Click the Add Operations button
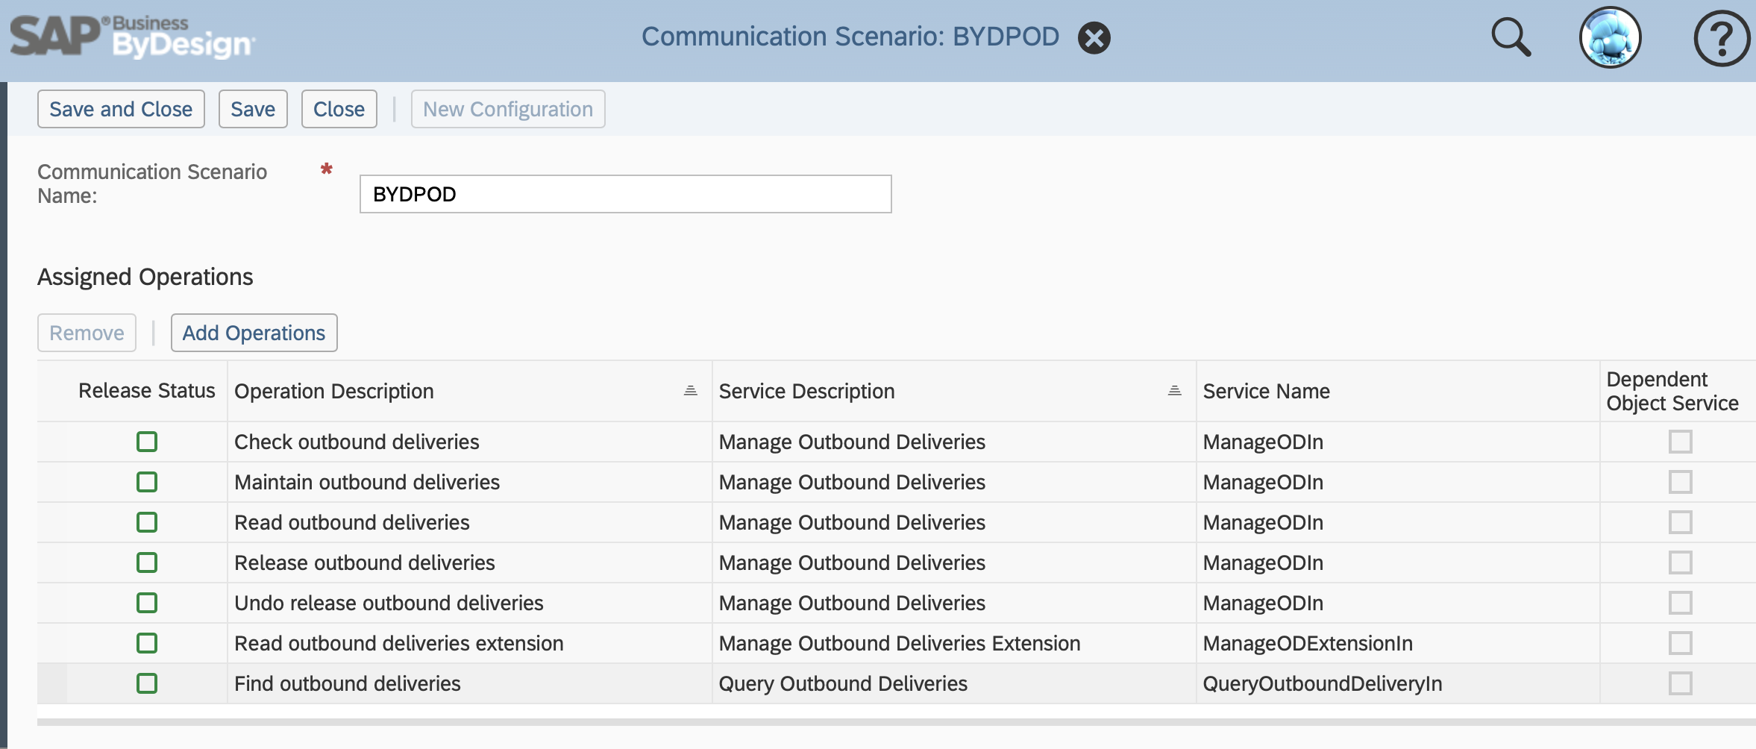Viewport: 1756px width, 749px height. [254, 332]
